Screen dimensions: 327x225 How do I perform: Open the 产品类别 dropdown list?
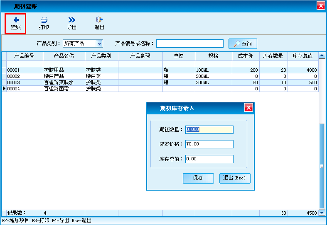(x=99, y=44)
